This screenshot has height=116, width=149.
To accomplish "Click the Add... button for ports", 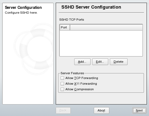I will (x=82, y=62).
